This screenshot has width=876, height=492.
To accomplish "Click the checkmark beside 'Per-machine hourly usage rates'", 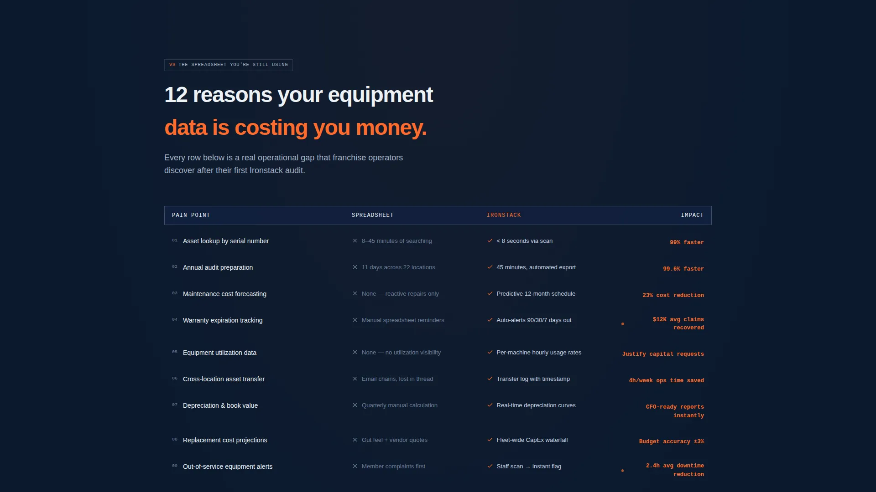I will pos(490,352).
